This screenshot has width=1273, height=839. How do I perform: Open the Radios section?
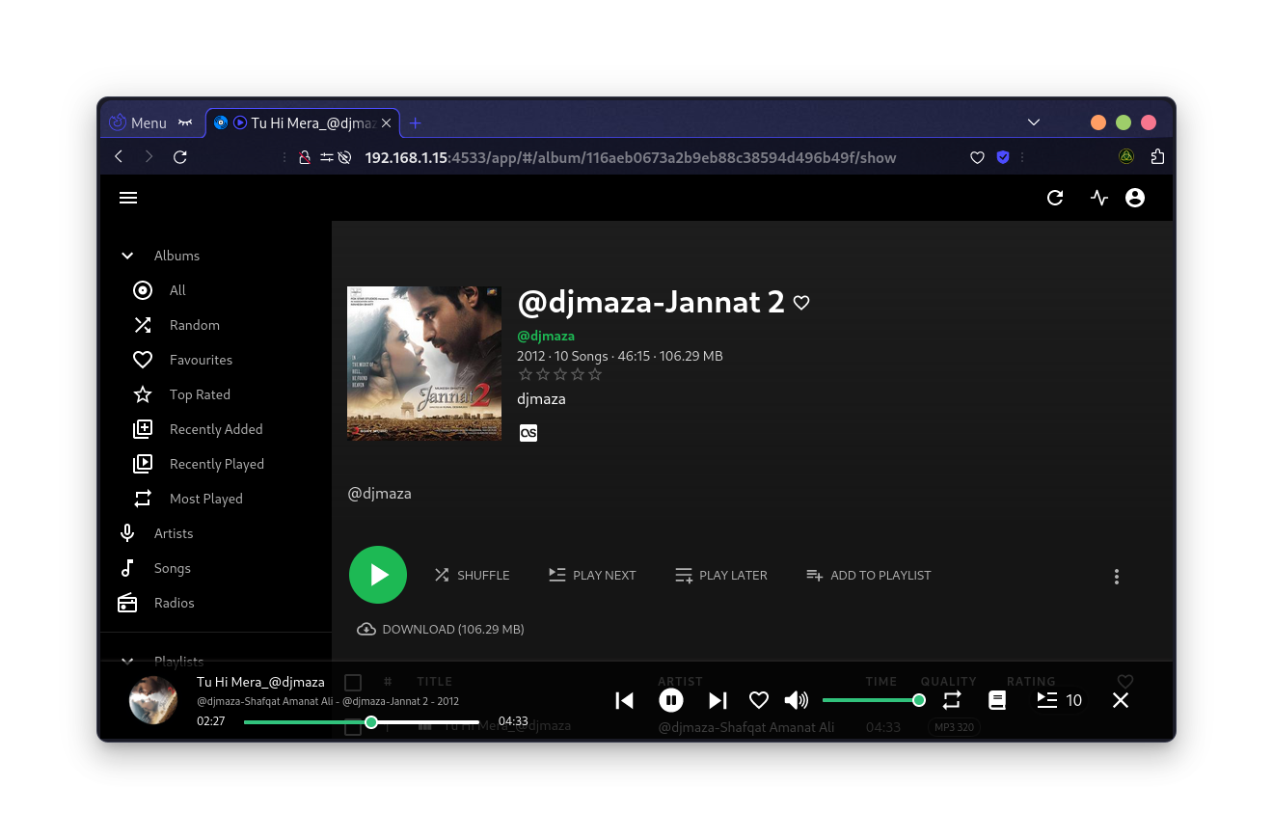pyautogui.click(x=174, y=602)
